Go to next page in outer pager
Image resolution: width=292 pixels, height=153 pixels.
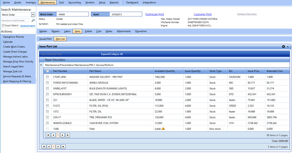tap(58, 147)
